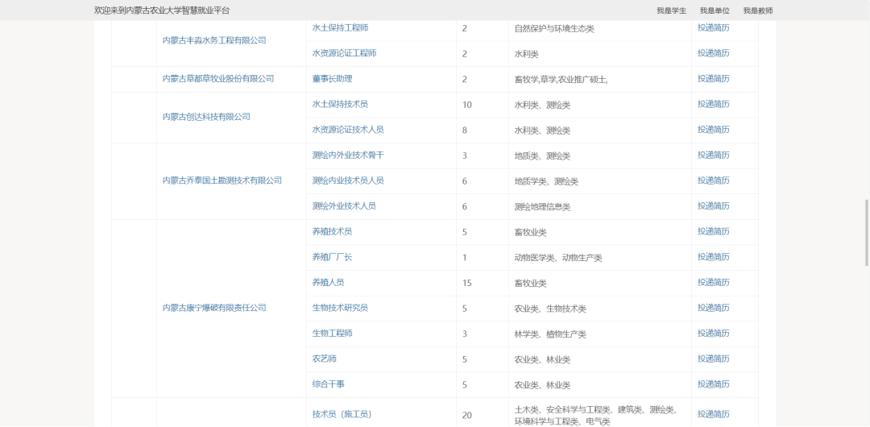The height and width of the screenshot is (427, 870).
Task: Open the 我是单位 menu item
Action: [x=715, y=10]
